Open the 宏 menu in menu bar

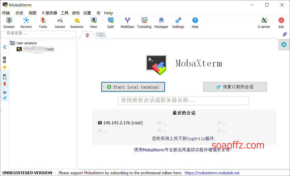click(98, 13)
